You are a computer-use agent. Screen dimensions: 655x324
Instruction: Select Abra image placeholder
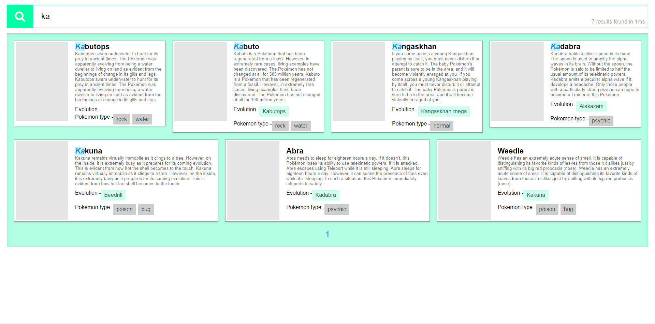click(253, 180)
